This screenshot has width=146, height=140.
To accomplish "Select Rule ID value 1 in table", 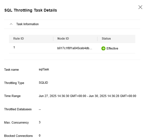I will coord(14,47).
